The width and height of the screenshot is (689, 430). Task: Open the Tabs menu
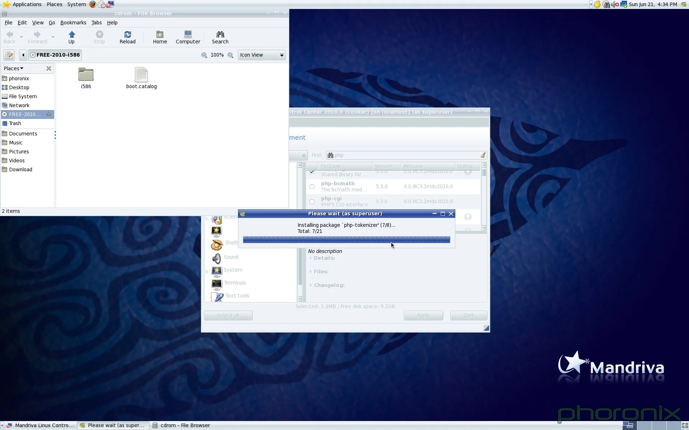pos(96,23)
